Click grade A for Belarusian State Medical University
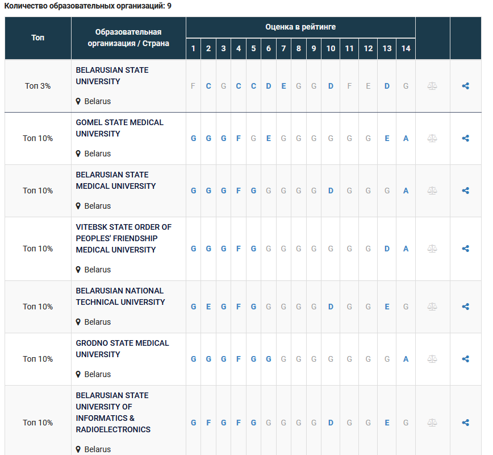The width and height of the screenshot is (493, 455). click(x=406, y=191)
